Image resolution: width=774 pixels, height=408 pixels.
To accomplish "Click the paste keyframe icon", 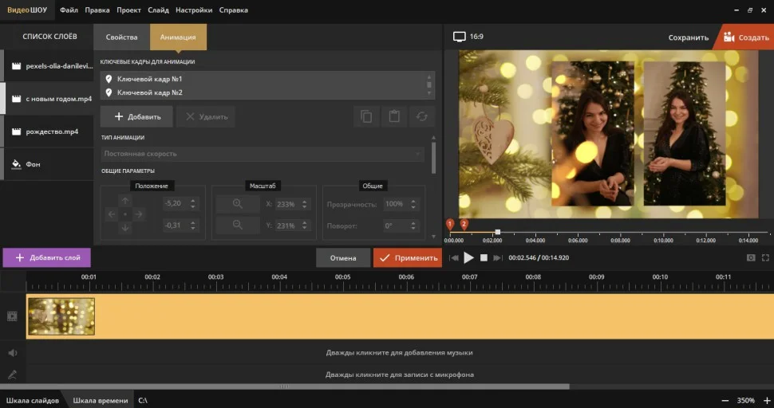I will coord(394,116).
